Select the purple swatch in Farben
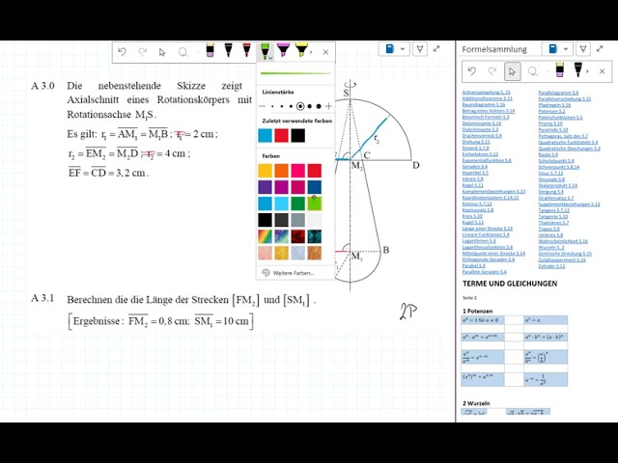The width and height of the screenshot is (618, 463). [266, 187]
